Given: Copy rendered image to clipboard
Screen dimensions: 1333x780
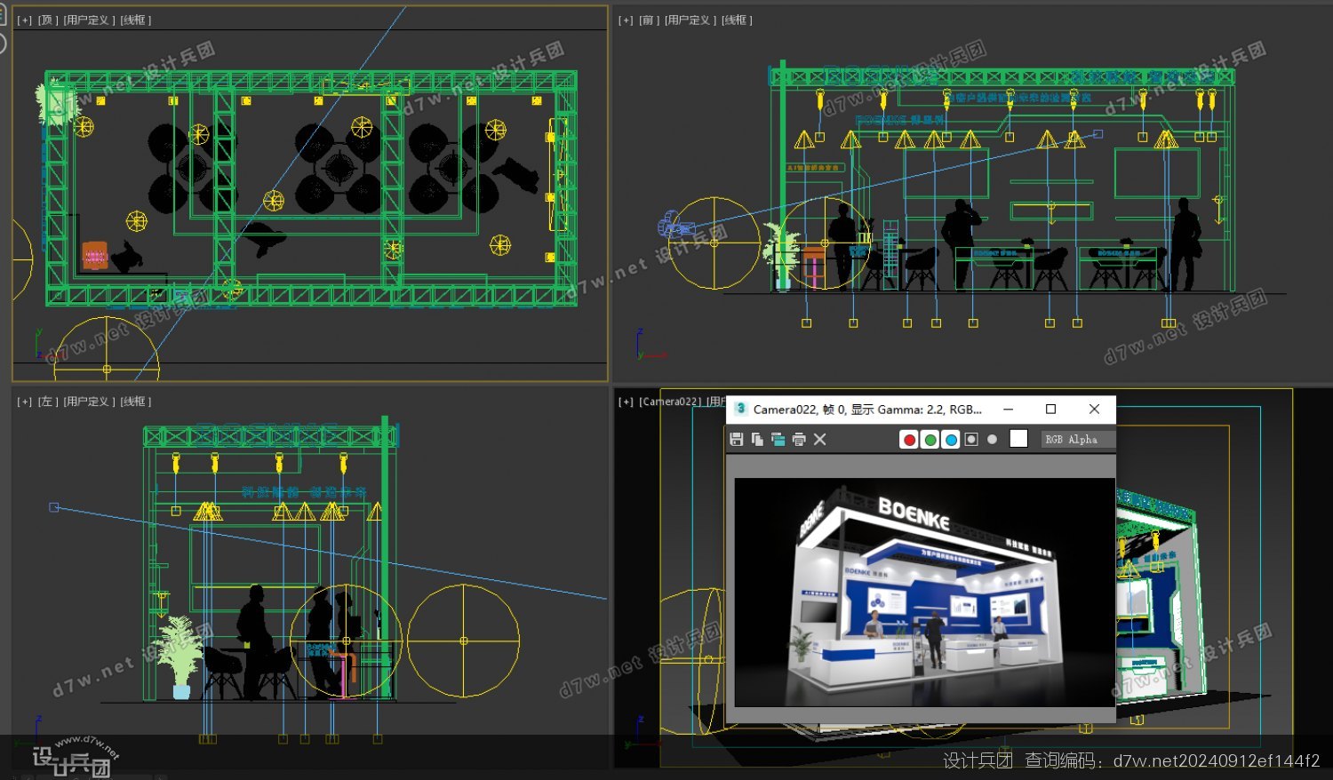Looking at the screenshot, I should coord(757,439).
